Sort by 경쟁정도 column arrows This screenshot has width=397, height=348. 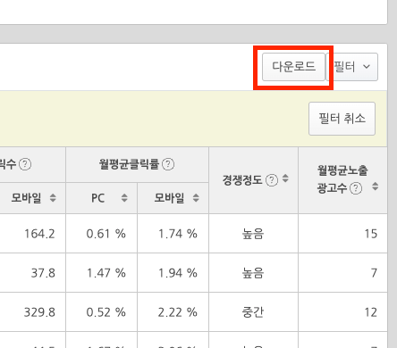point(285,178)
